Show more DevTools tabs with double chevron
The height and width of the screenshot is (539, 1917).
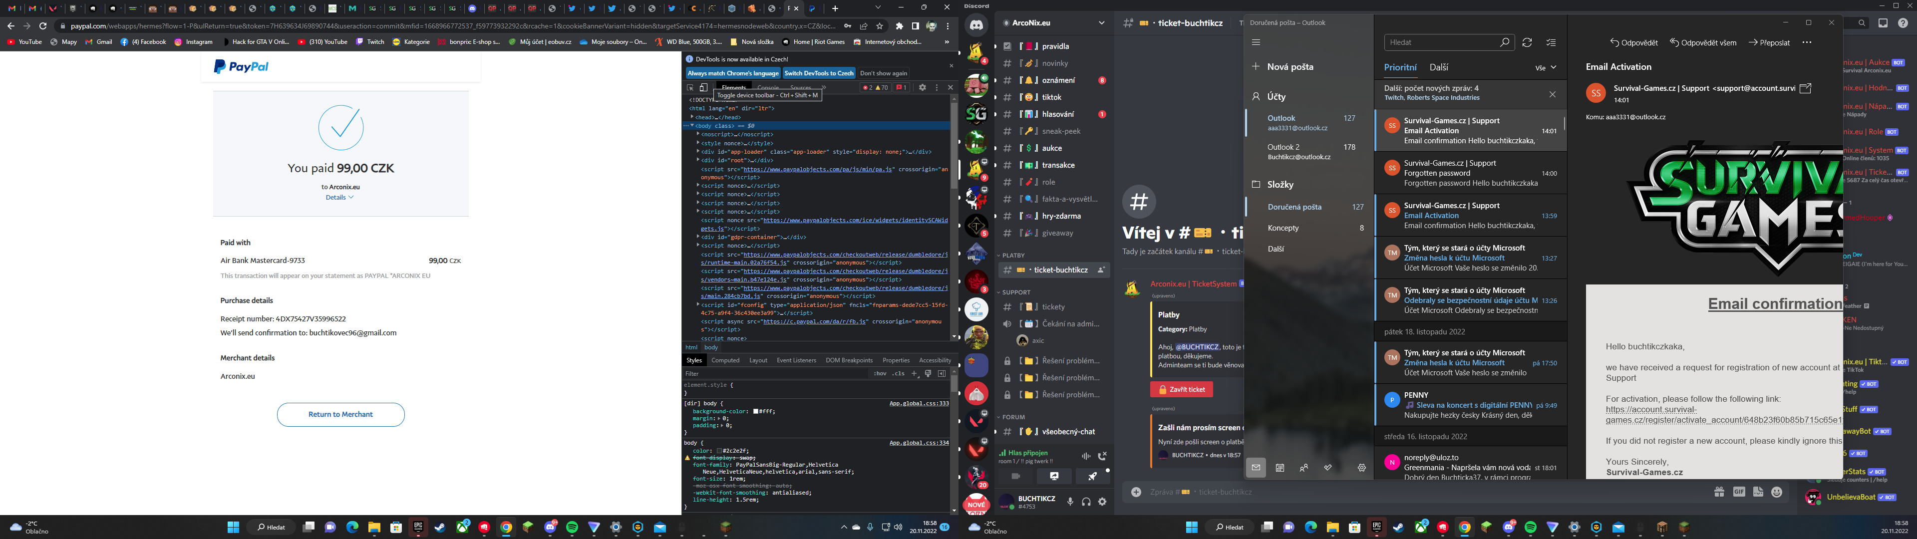point(823,88)
